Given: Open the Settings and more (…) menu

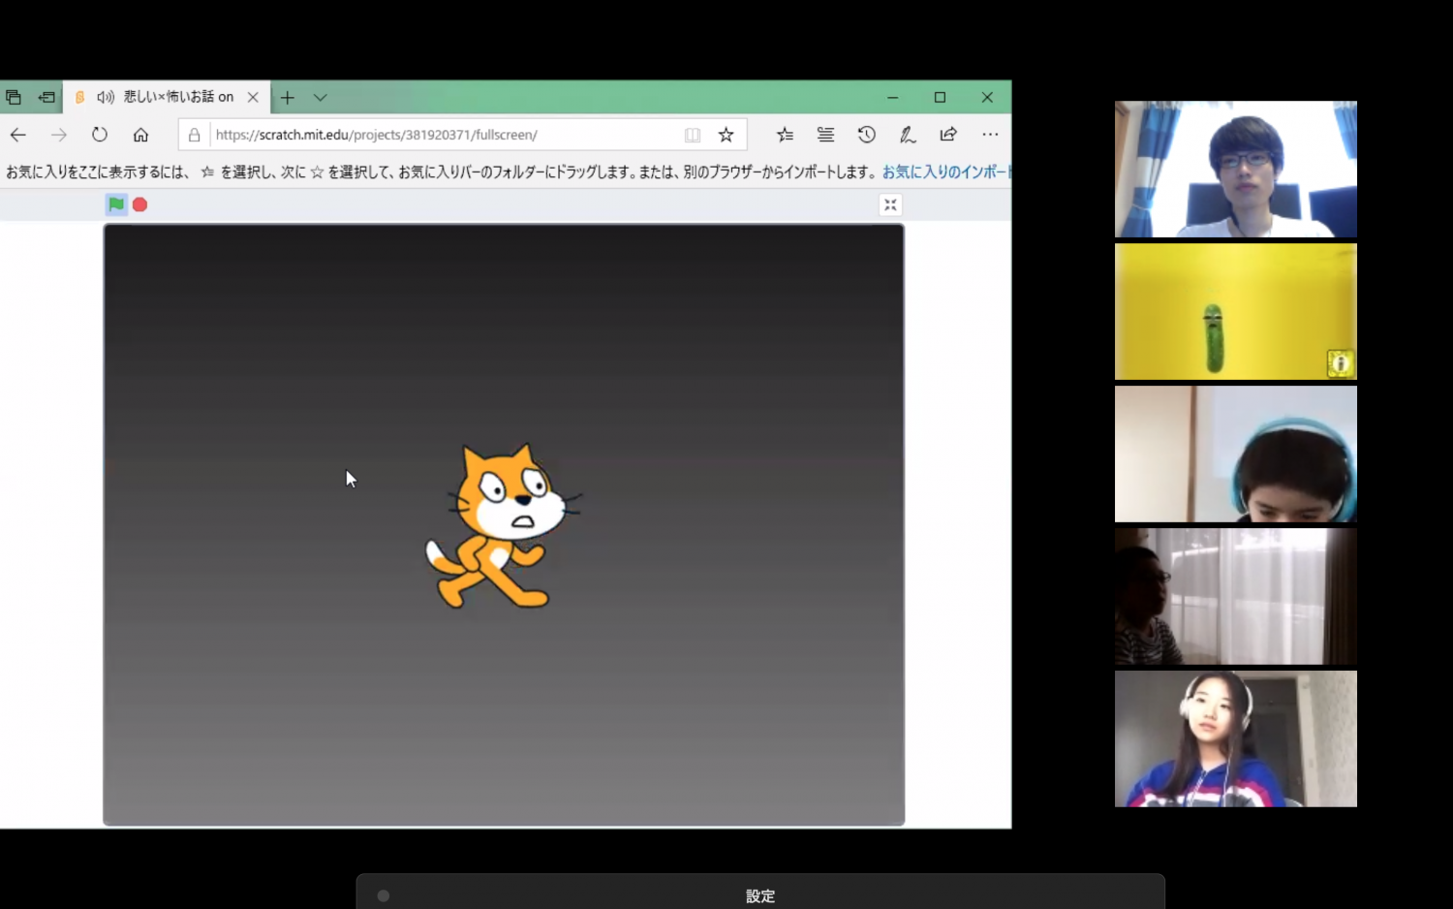Looking at the screenshot, I should point(989,135).
